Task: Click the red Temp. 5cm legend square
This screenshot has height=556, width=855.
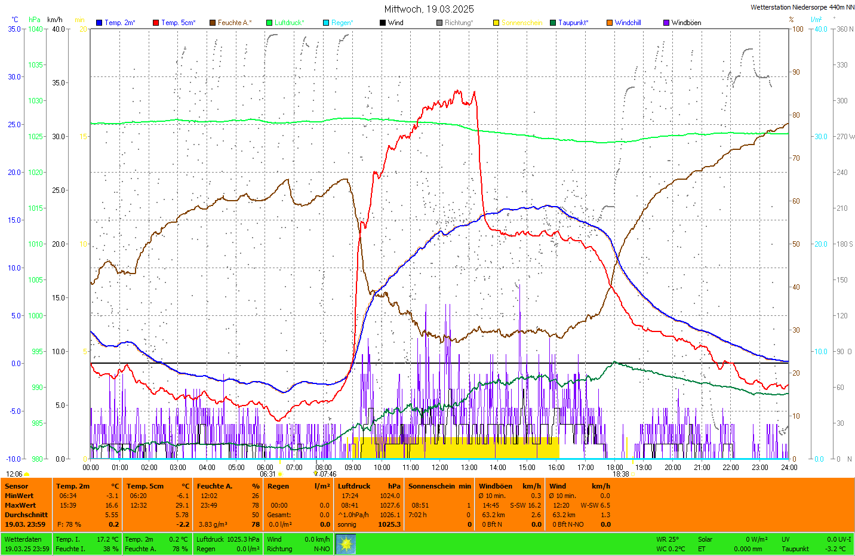Action: (156, 23)
